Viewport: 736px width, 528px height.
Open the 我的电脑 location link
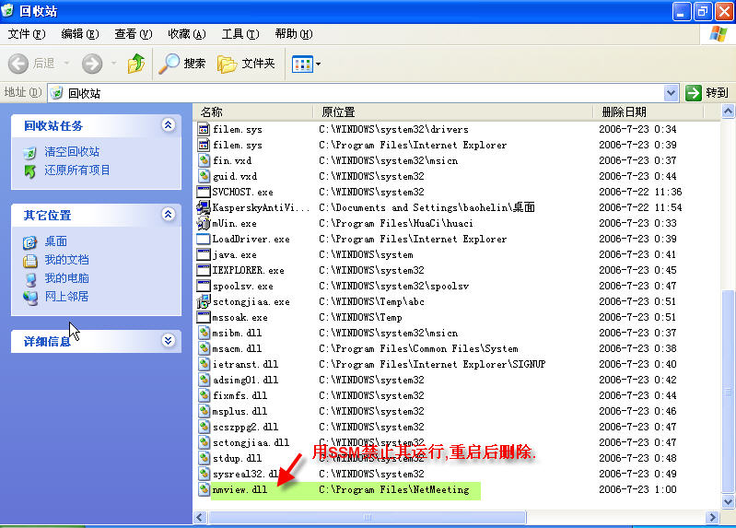coord(66,278)
